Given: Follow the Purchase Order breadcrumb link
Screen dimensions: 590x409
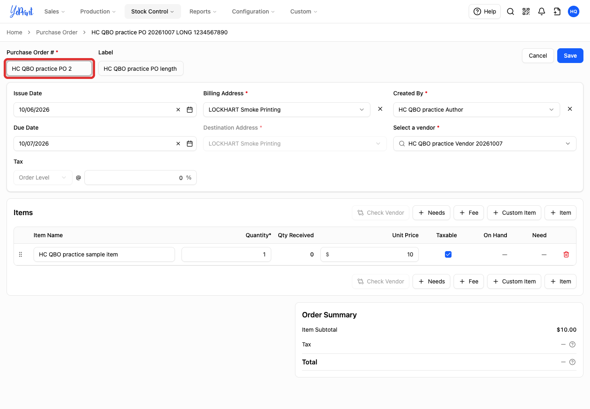Looking at the screenshot, I should tap(57, 32).
